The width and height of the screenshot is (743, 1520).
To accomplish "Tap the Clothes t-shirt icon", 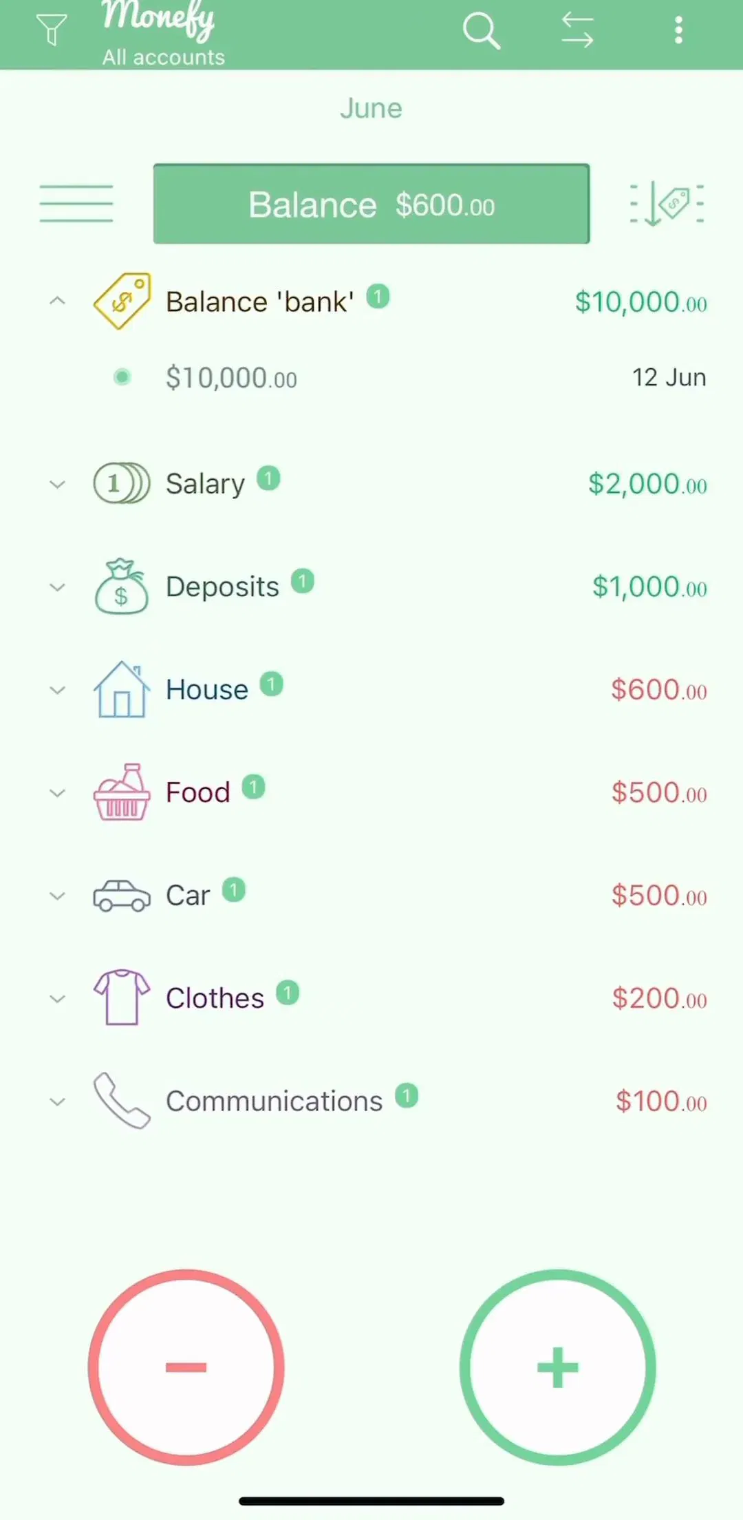I will 122,997.
